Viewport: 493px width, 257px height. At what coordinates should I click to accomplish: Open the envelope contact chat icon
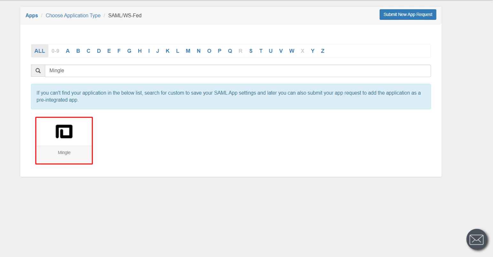pyautogui.click(x=477, y=239)
